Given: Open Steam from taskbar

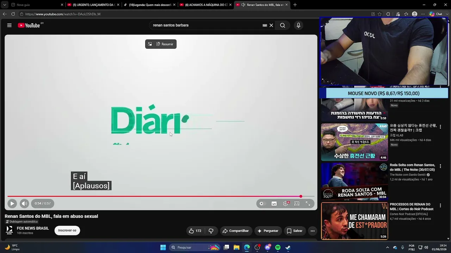Looking at the screenshot, I should pos(288,247).
